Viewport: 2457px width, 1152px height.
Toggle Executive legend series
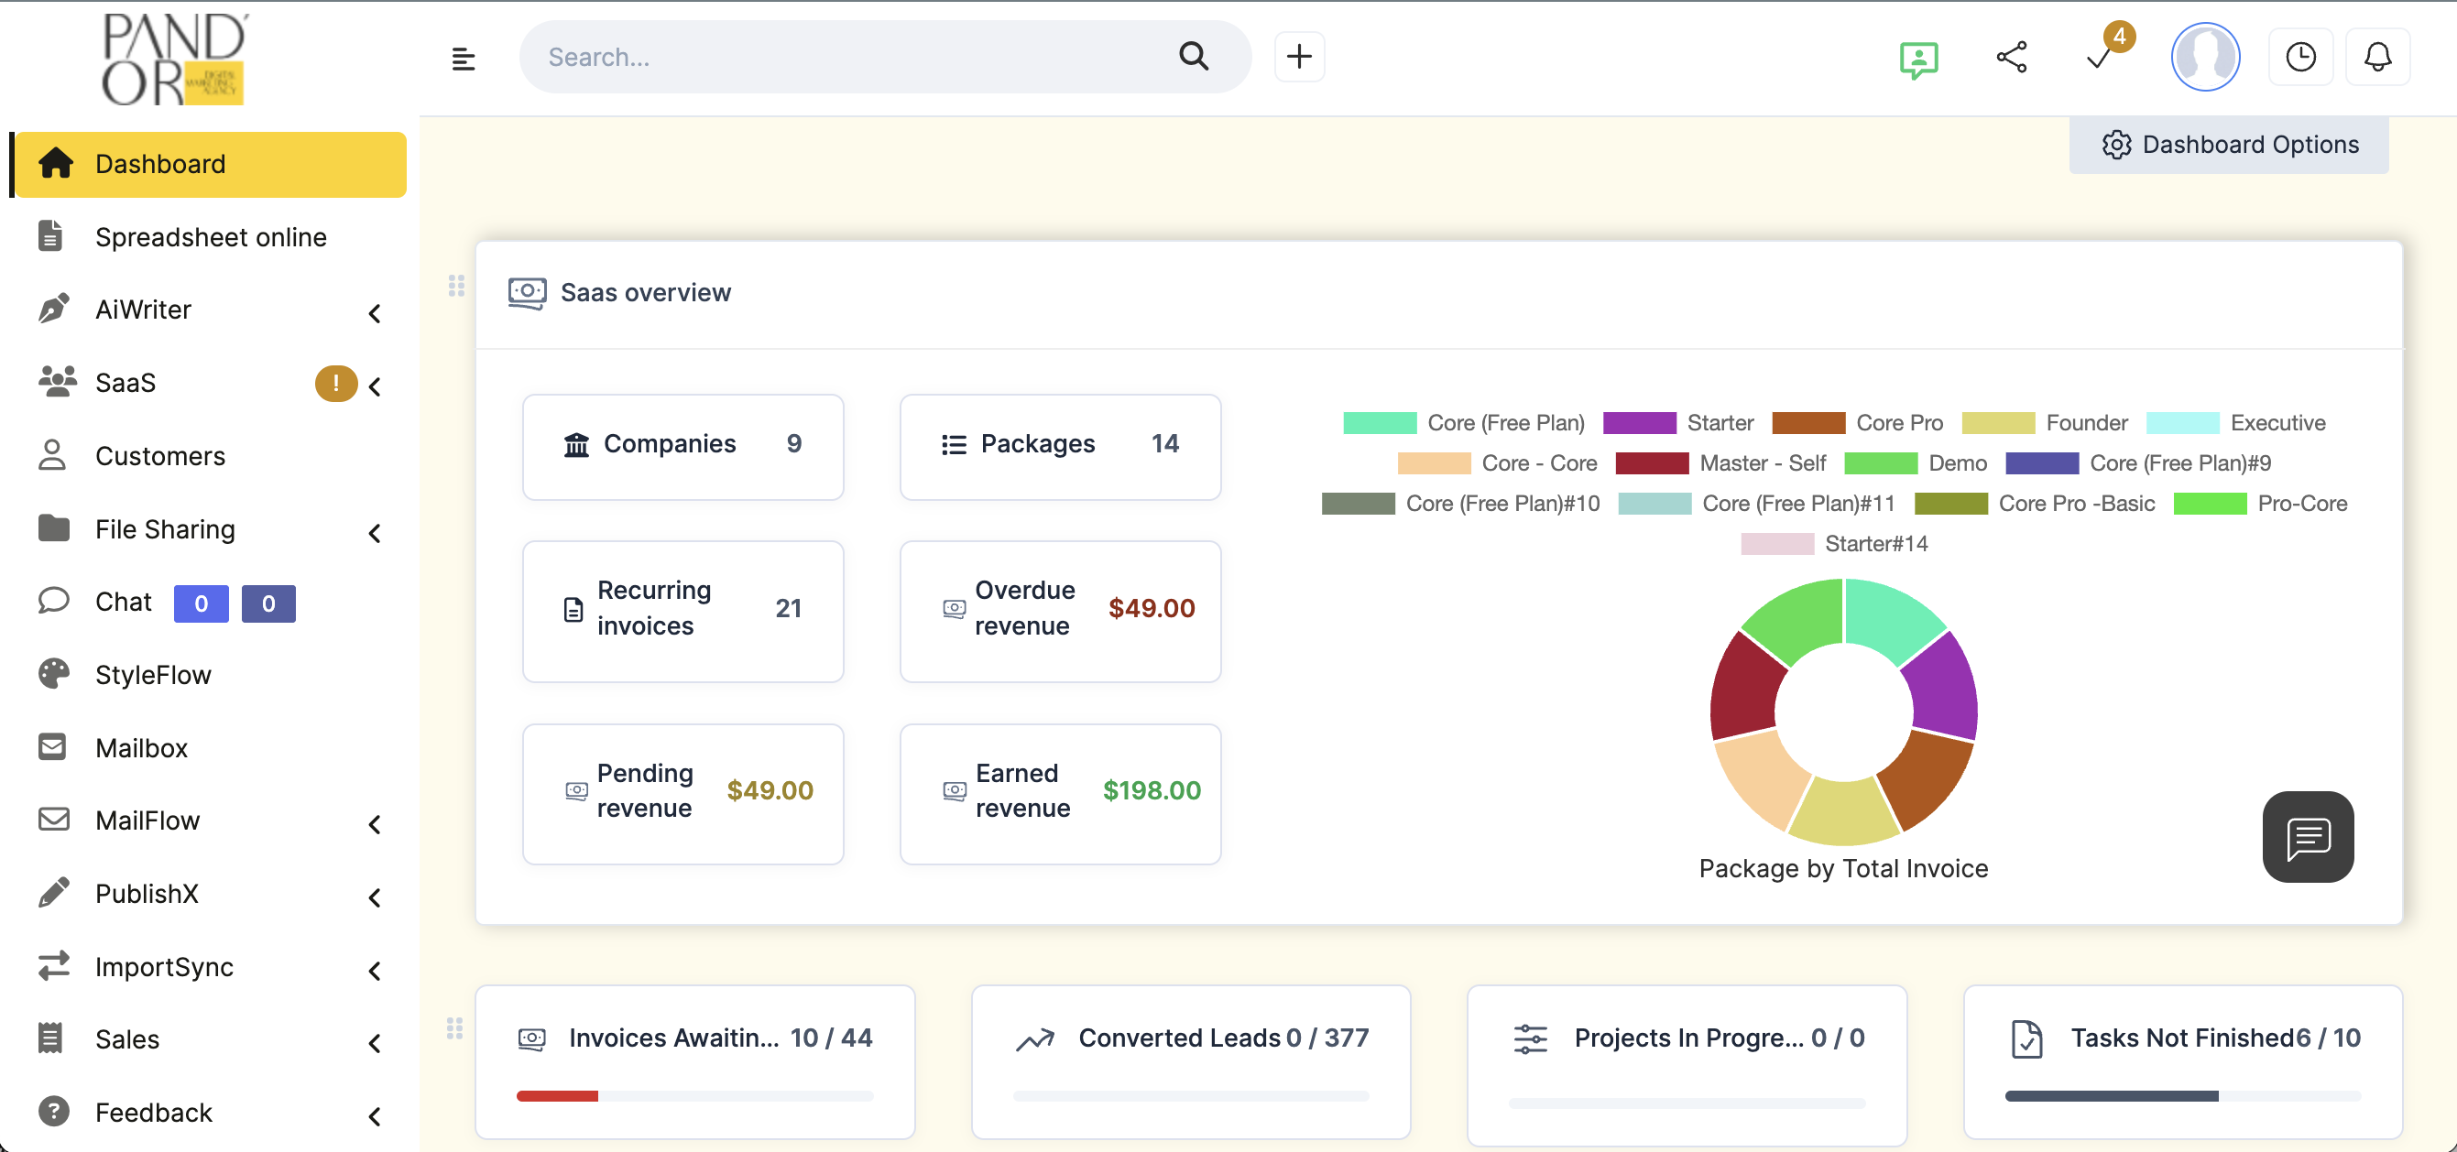[x=2235, y=422]
